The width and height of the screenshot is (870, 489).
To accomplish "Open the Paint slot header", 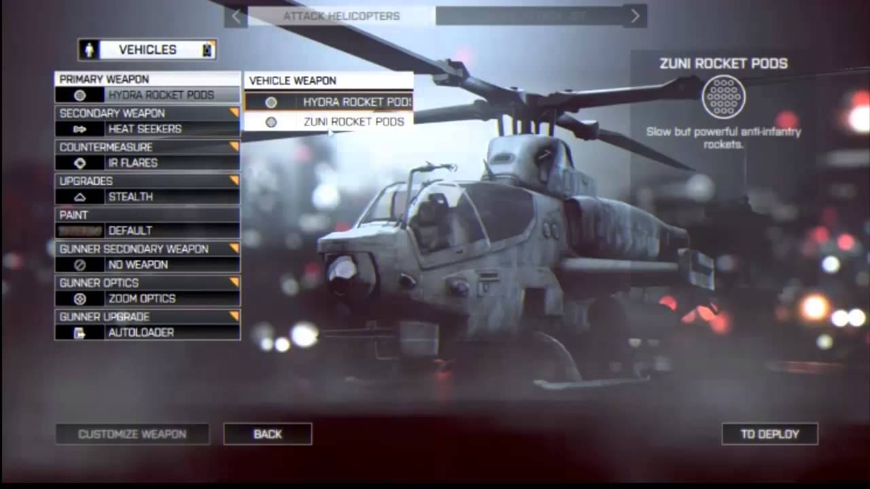I will click(147, 215).
